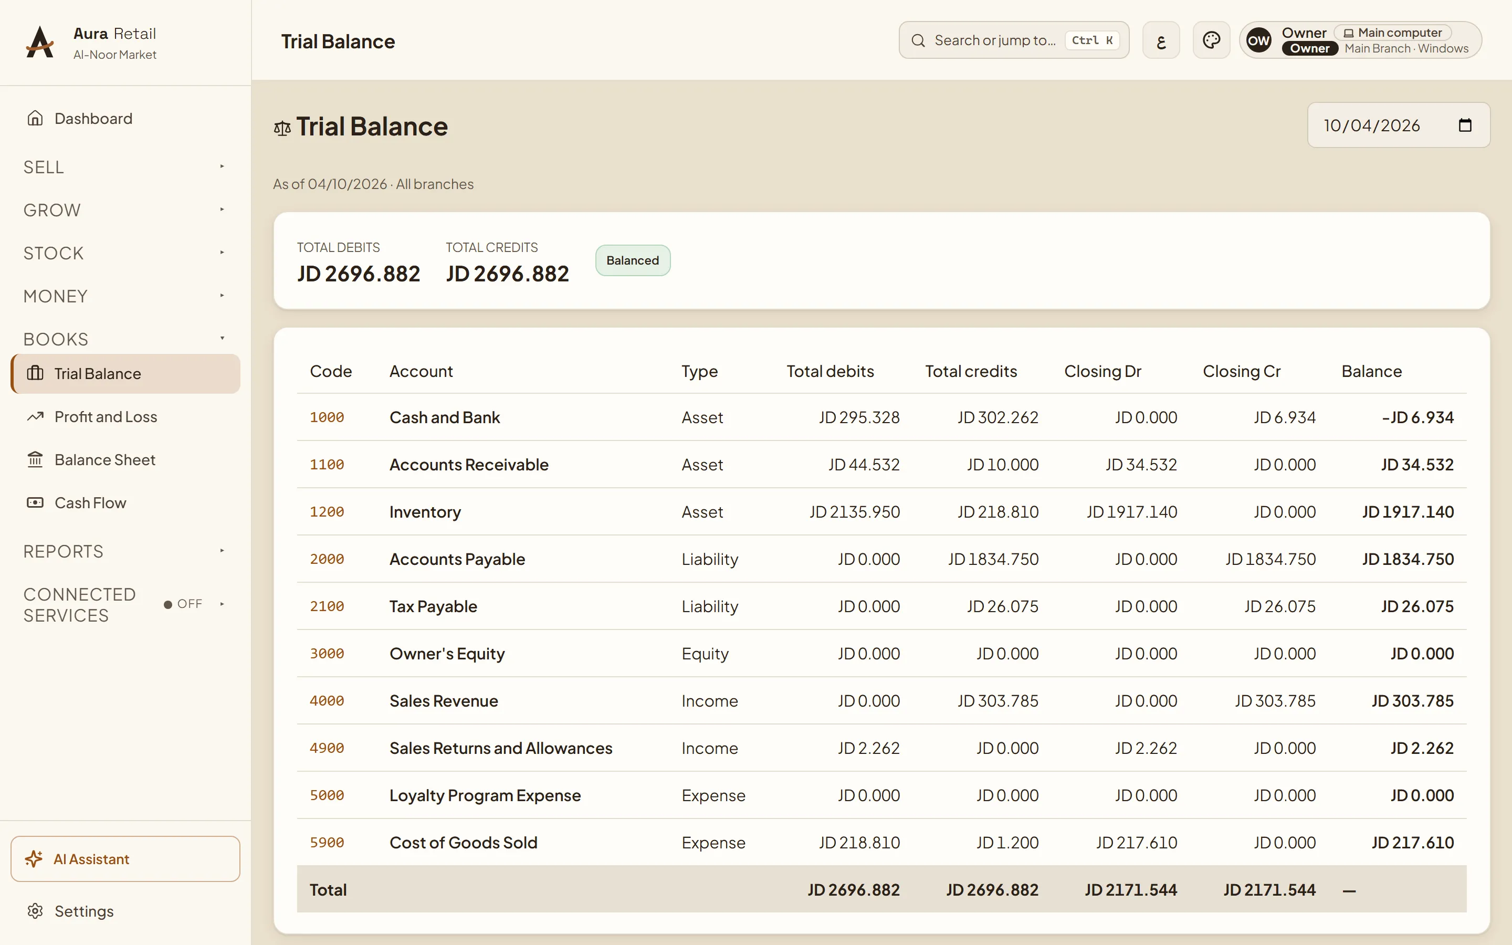Screen dimensions: 1512x945
Task: Click the Trial Balance sidebar icon
Action: coord(35,373)
